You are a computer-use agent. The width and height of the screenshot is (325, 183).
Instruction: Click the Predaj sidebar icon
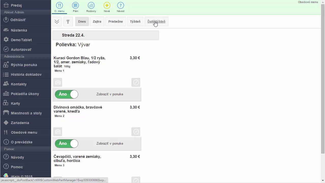[6, 5]
